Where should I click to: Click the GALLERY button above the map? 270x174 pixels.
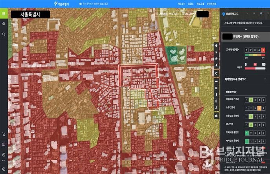click(187, 13)
